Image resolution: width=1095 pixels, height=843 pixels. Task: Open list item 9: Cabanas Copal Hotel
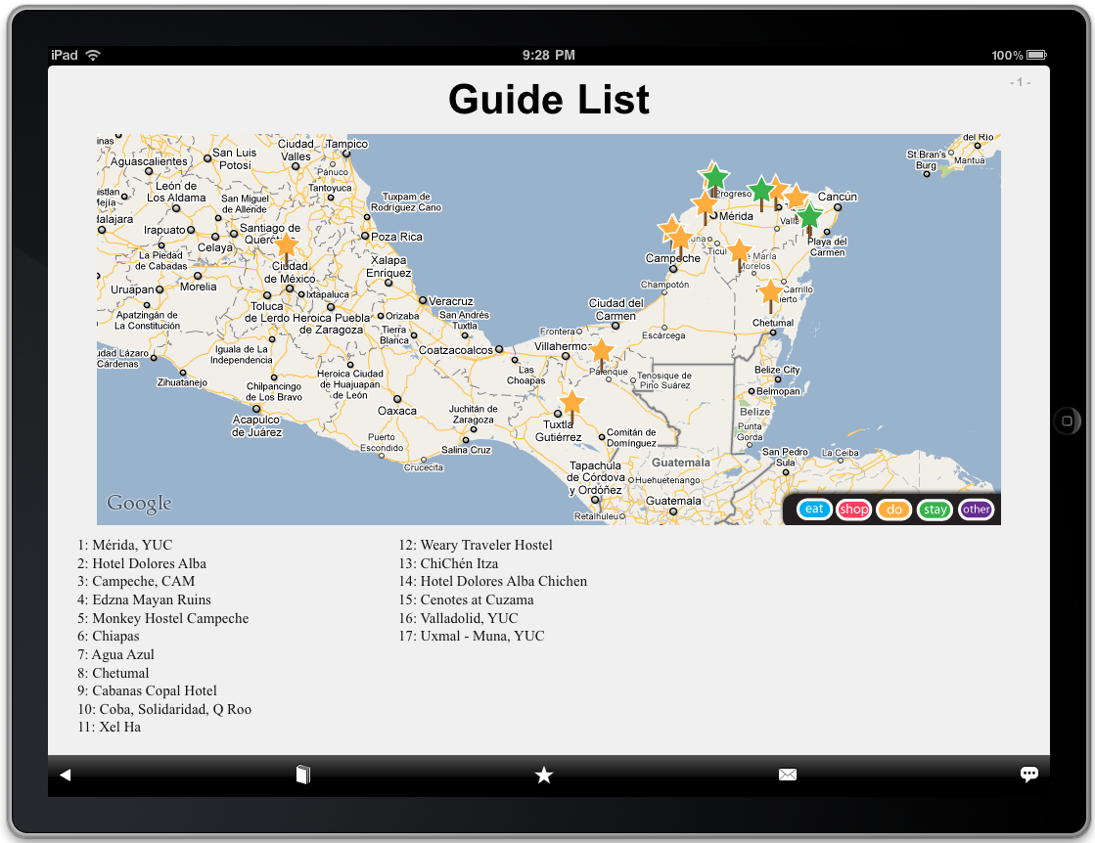[148, 690]
